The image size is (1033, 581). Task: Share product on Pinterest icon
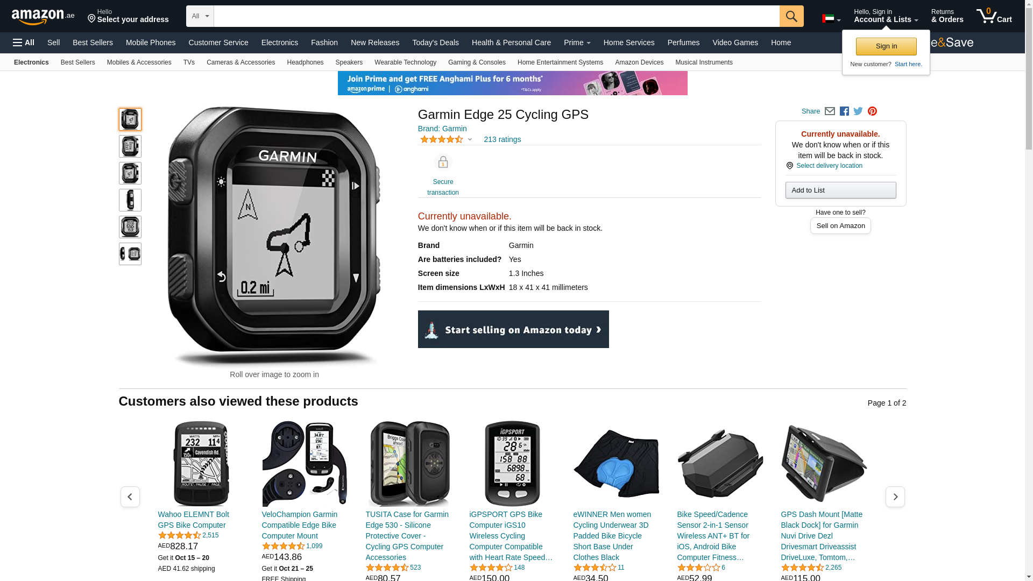point(872,111)
